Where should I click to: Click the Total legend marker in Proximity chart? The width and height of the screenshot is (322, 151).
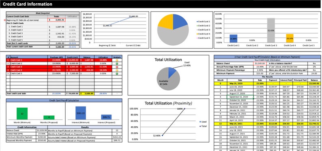[200, 126]
